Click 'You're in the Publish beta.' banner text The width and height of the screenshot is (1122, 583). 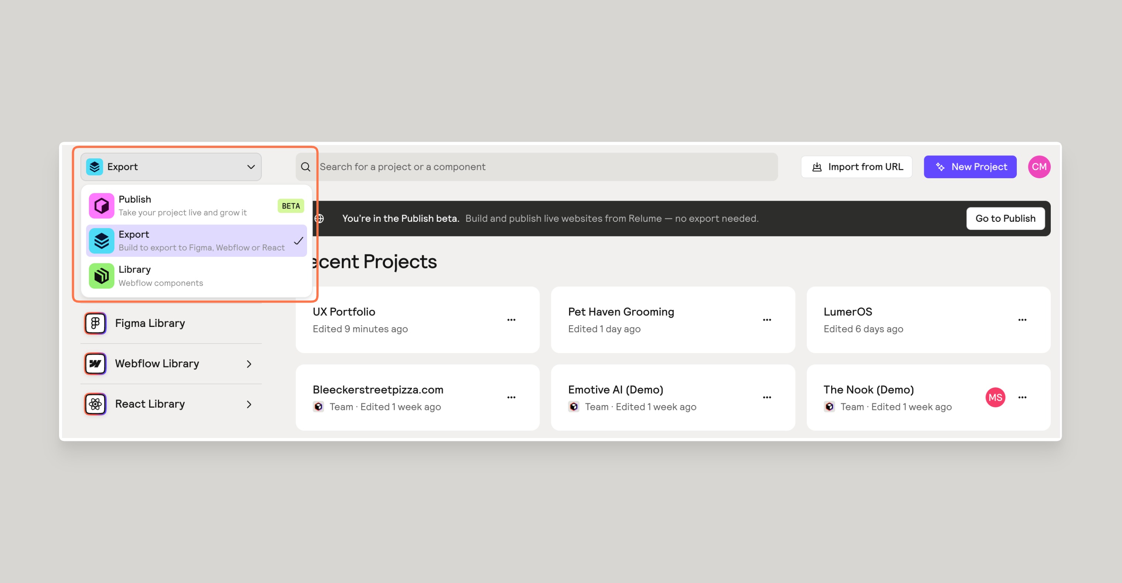(401, 218)
